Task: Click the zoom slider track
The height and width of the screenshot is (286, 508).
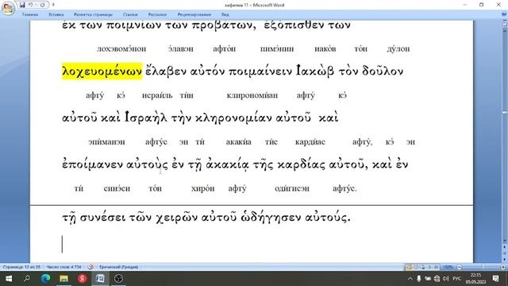Action: pyautogui.click(x=481, y=267)
